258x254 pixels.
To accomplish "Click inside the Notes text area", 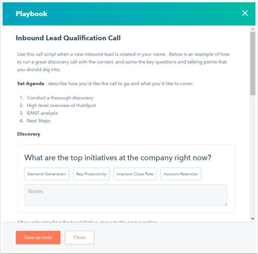I will [126, 195].
